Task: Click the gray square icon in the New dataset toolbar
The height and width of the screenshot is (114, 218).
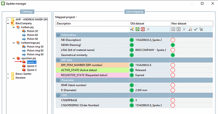Action: (x=178, y=29)
